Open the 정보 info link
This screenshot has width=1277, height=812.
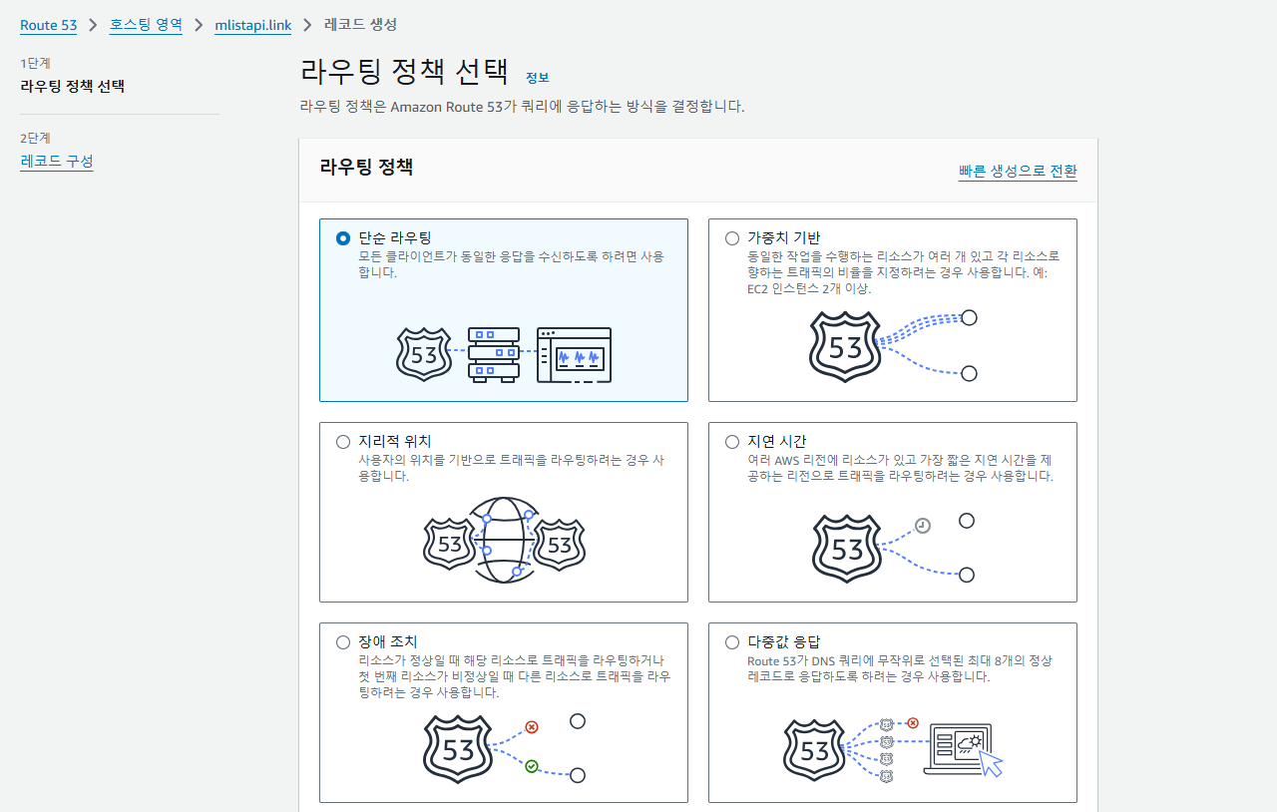537,78
